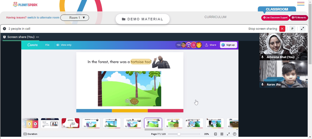312x139 pixels.
Task: Select slide thumbnail 76
Action: [132, 123]
